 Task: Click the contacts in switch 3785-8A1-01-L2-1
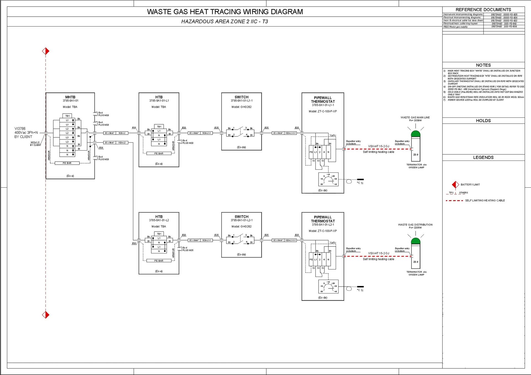click(x=240, y=239)
